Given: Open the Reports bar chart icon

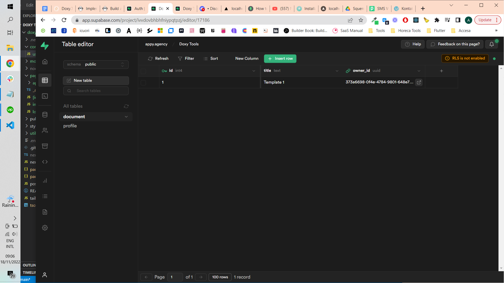Looking at the screenshot, I should [x=45, y=181].
